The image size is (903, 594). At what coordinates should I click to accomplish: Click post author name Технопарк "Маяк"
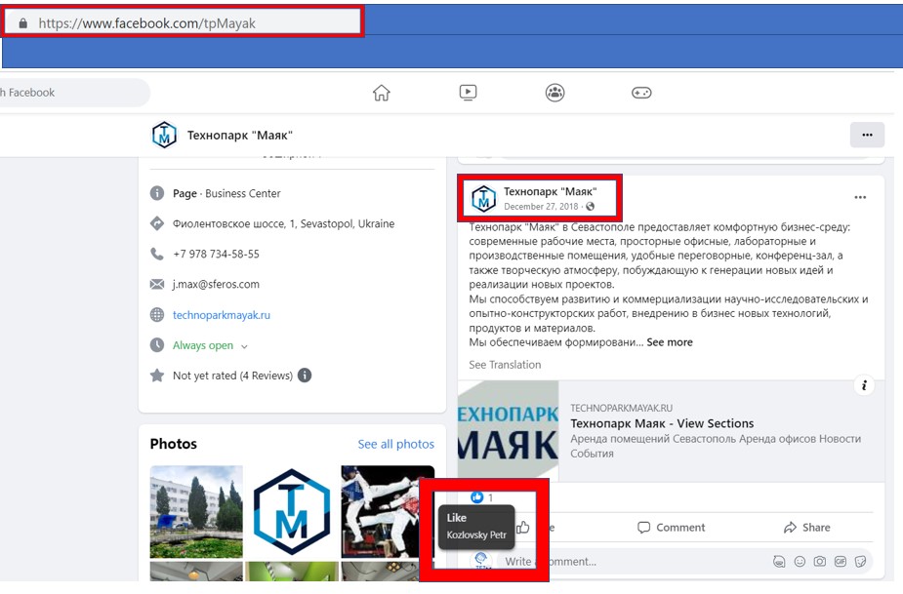pyautogui.click(x=550, y=192)
